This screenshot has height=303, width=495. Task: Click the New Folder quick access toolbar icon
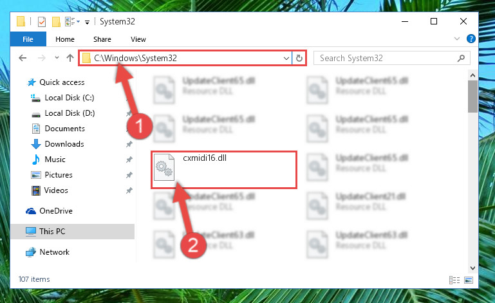(x=56, y=22)
